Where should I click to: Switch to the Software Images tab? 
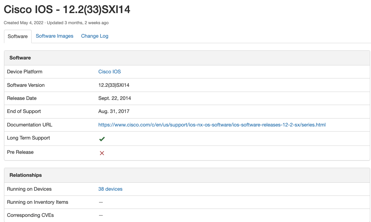54,36
